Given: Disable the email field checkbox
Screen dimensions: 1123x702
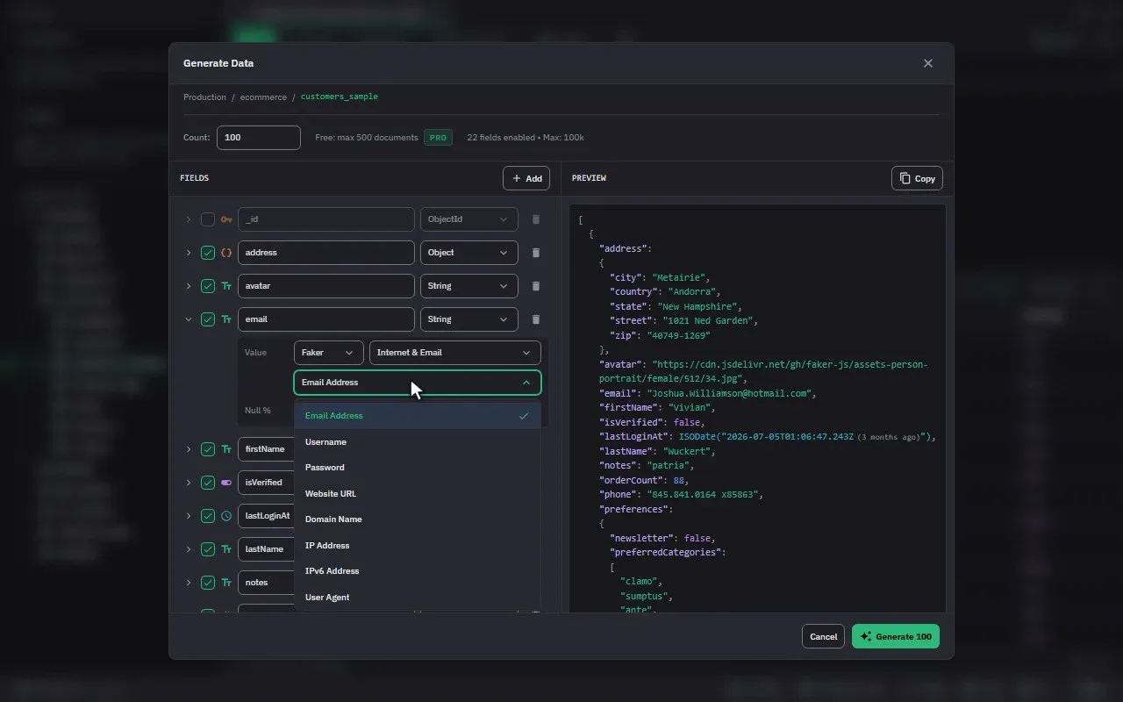Looking at the screenshot, I should (208, 319).
